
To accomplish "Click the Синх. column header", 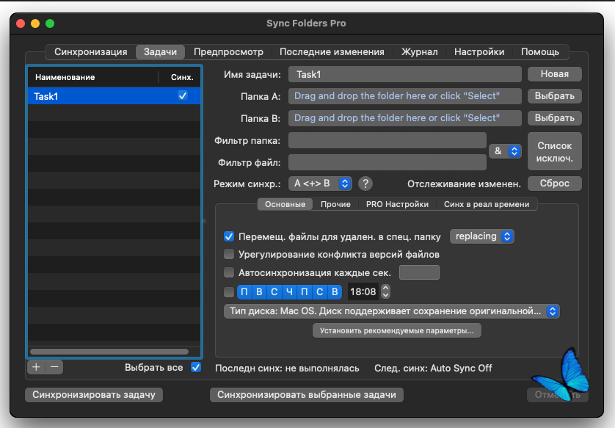I will (x=182, y=77).
